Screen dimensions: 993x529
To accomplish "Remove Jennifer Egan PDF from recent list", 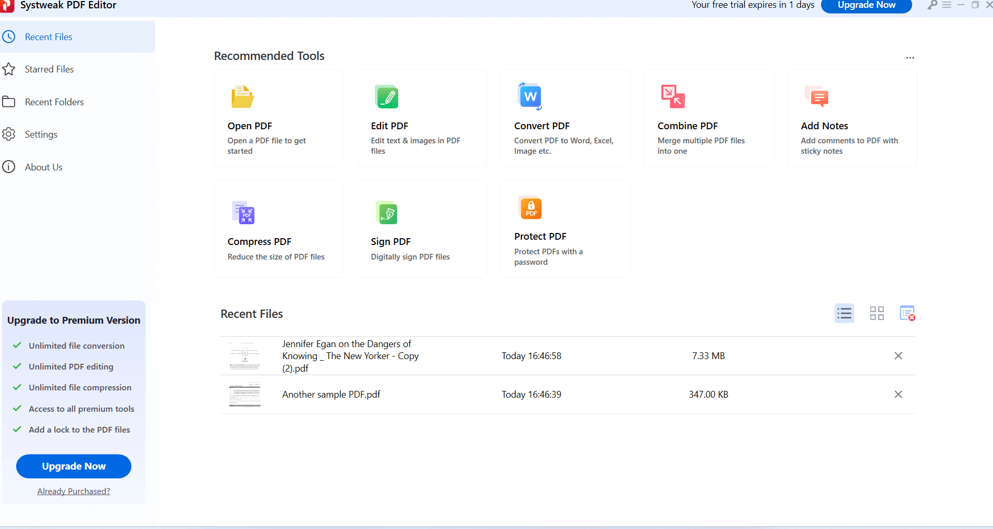I will [x=898, y=356].
